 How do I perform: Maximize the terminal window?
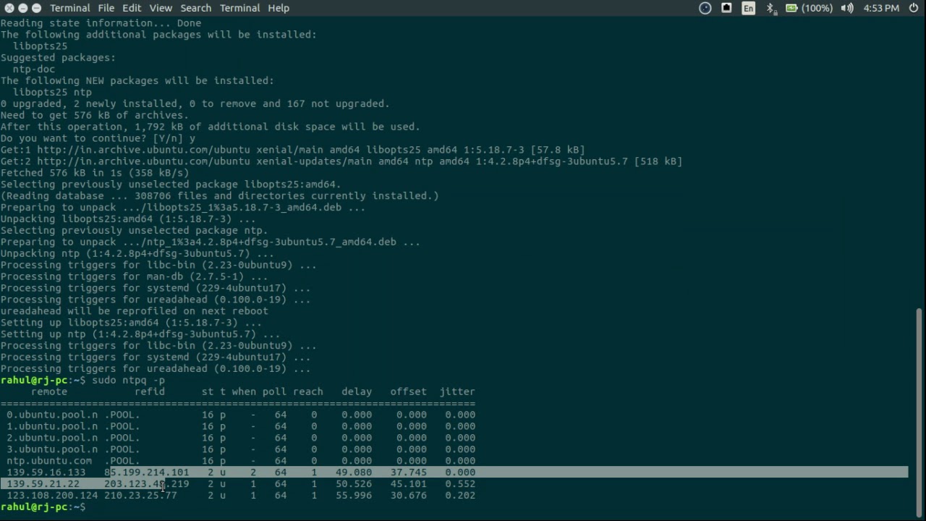coord(36,8)
